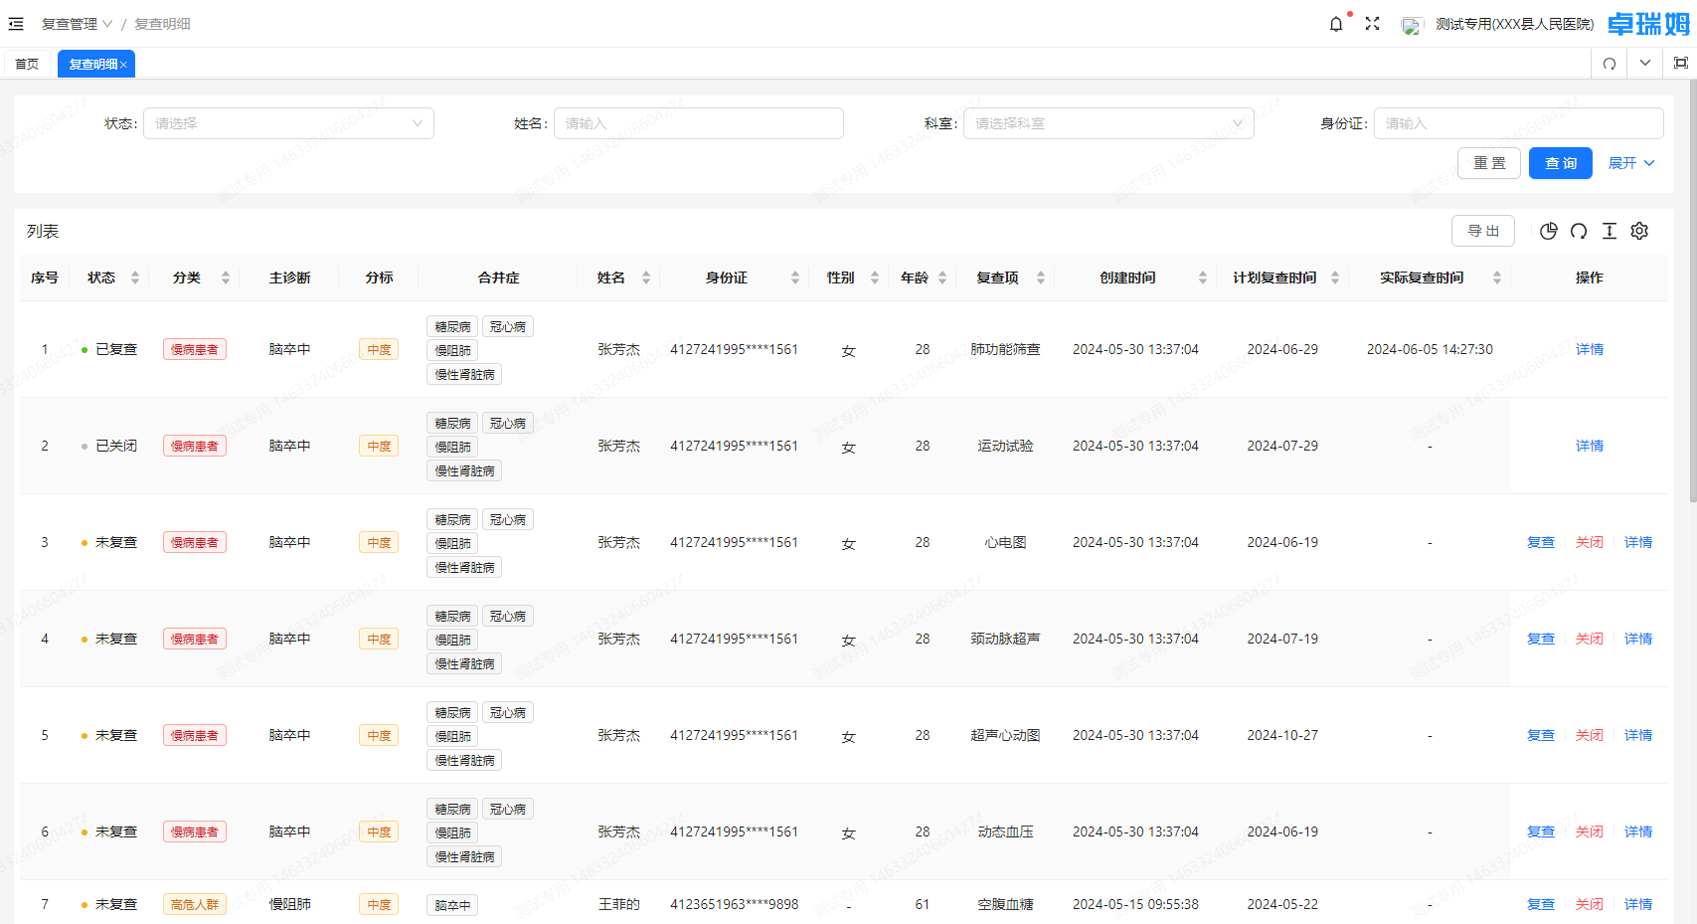Click the 查询 button

1561,163
